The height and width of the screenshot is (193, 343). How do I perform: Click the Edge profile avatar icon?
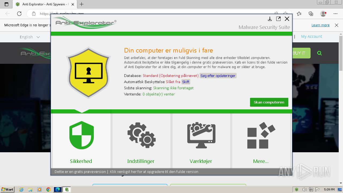click(323, 14)
